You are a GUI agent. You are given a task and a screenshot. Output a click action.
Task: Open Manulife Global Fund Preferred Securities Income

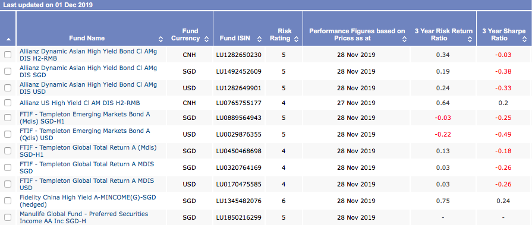click(x=84, y=217)
